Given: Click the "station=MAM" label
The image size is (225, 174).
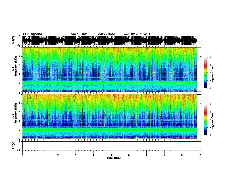Looking at the screenshot, I should [x=106, y=34].
